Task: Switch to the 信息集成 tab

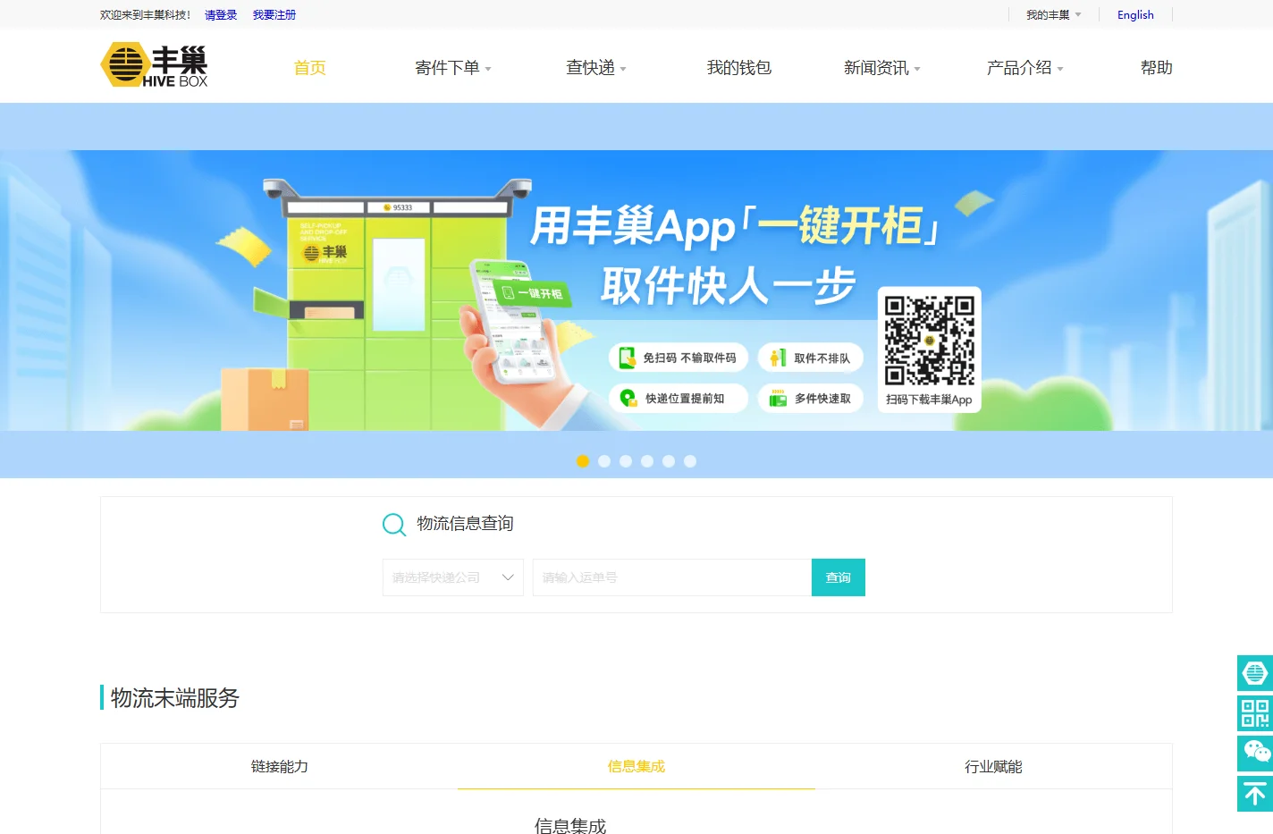Action: [x=636, y=766]
